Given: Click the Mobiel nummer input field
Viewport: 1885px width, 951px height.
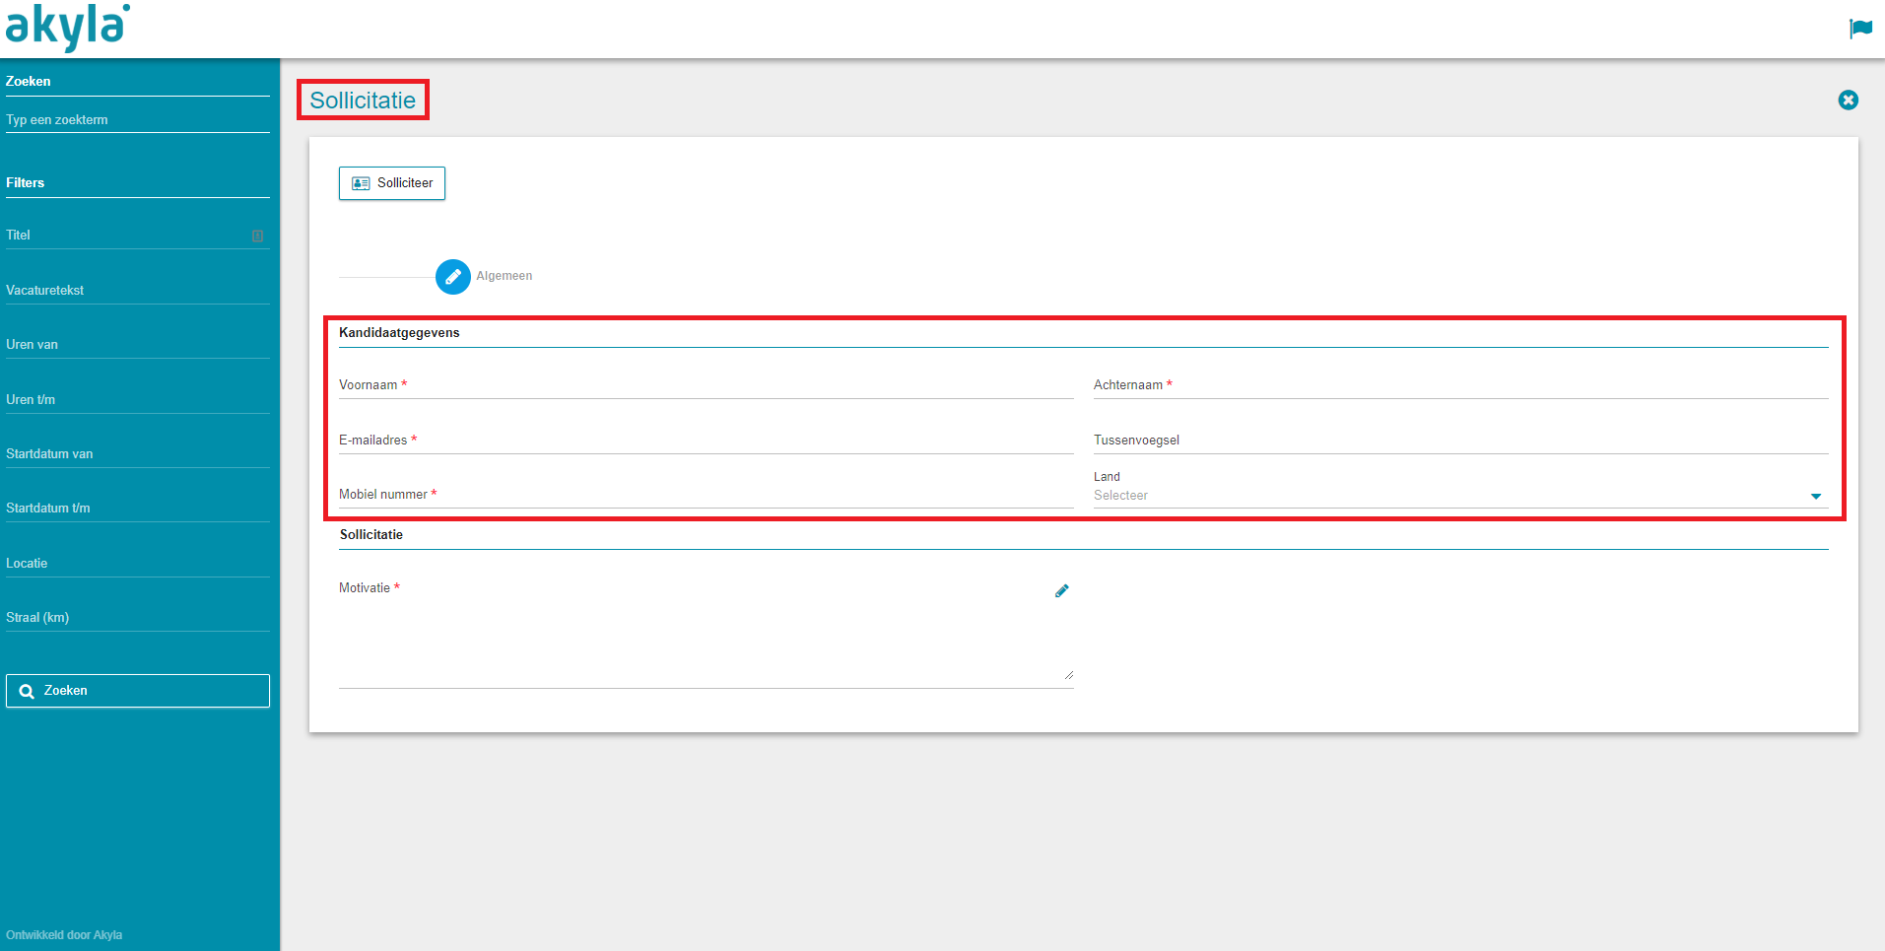Looking at the screenshot, I should click(x=707, y=495).
